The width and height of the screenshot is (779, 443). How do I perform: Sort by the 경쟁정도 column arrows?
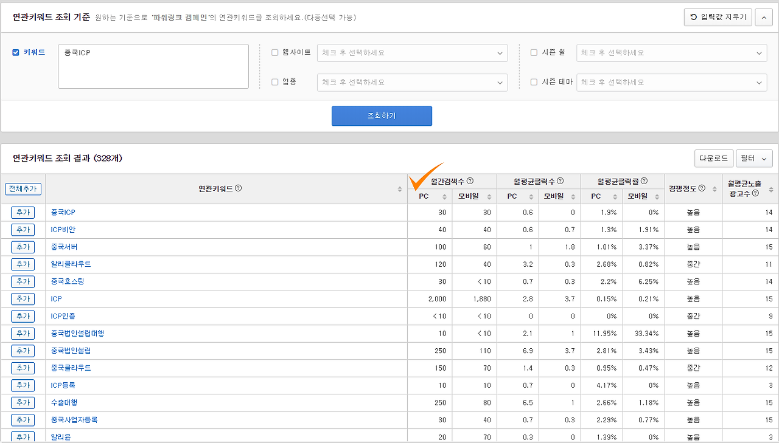tap(714, 189)
